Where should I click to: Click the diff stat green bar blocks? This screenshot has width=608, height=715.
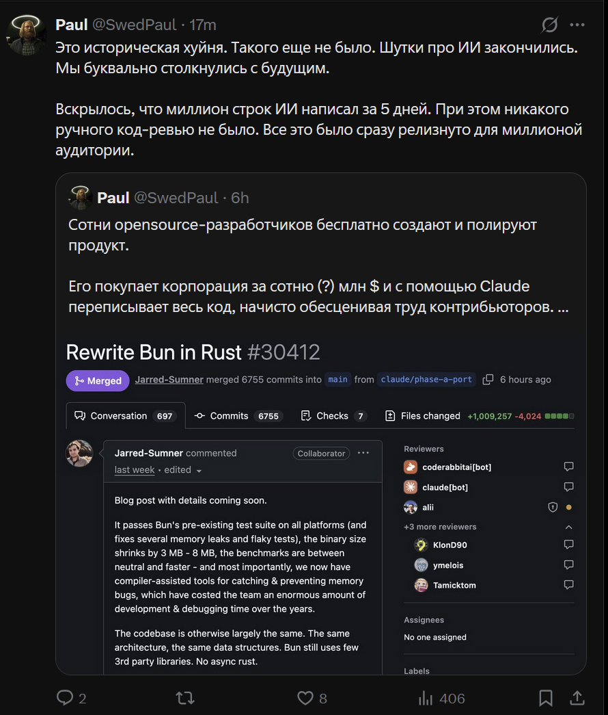559,416
